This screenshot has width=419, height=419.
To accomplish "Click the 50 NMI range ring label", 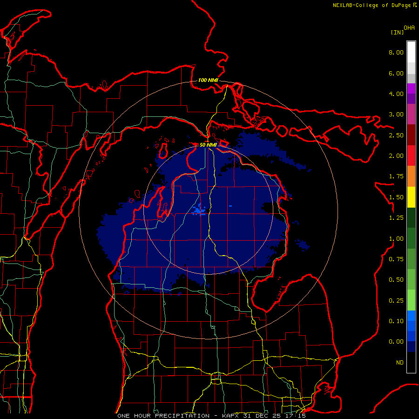I will (x=208, y=145).
